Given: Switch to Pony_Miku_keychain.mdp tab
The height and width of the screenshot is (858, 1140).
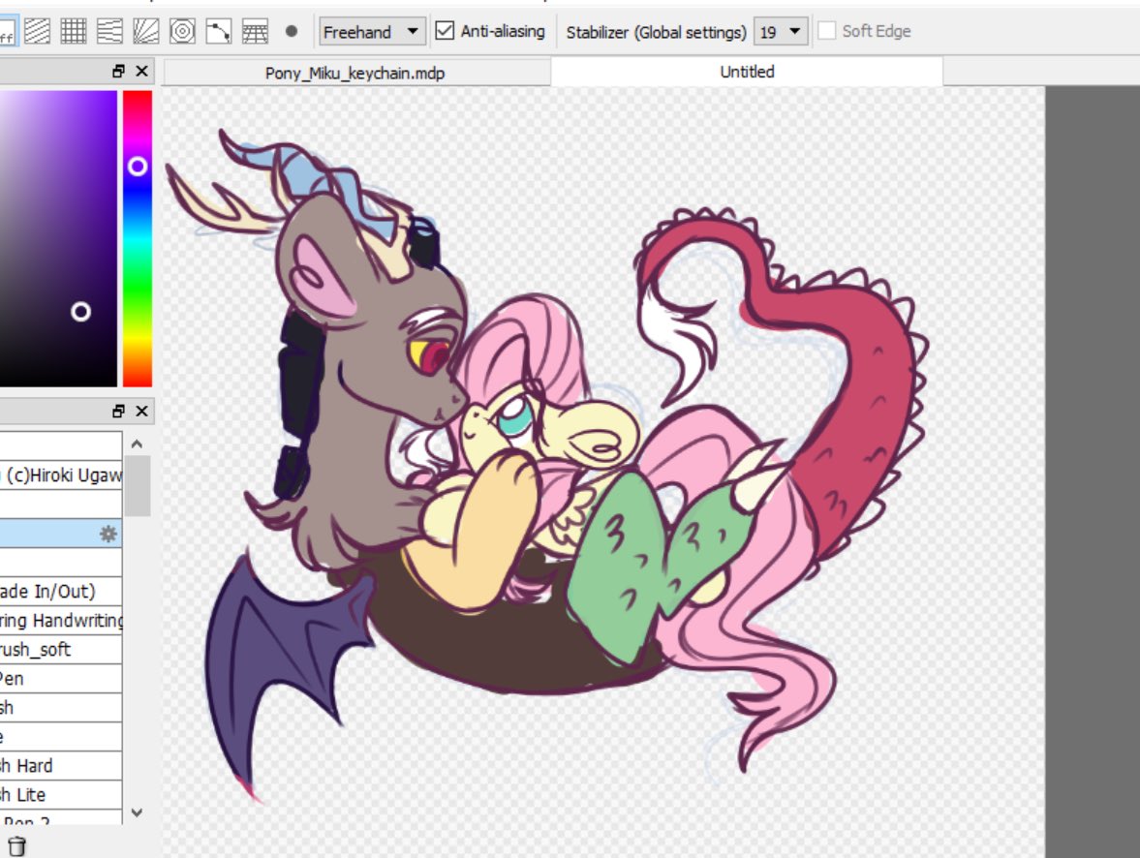Looking at the screenshot, I should pyautogui.click(x=354, y=73).
